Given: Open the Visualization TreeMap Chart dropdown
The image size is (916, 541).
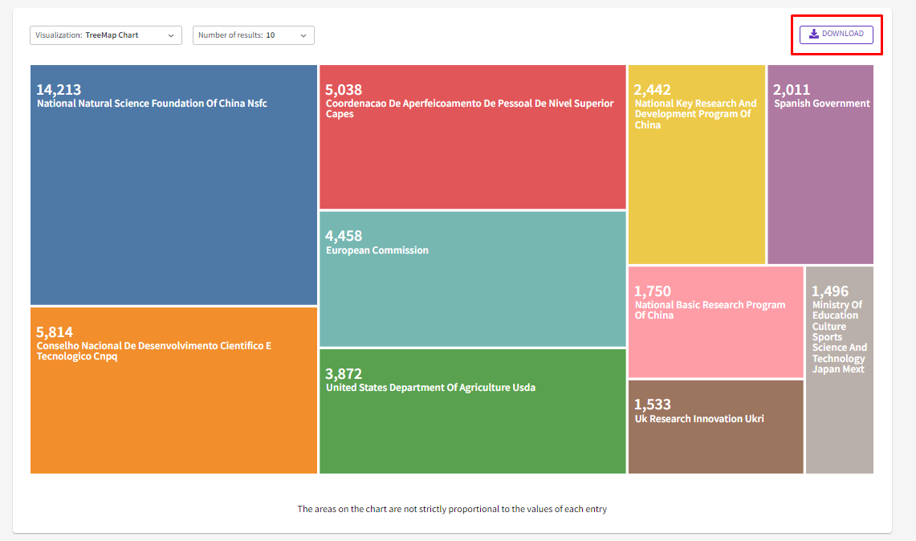Looking at the screenshot, I should click(x=106, y=35).
